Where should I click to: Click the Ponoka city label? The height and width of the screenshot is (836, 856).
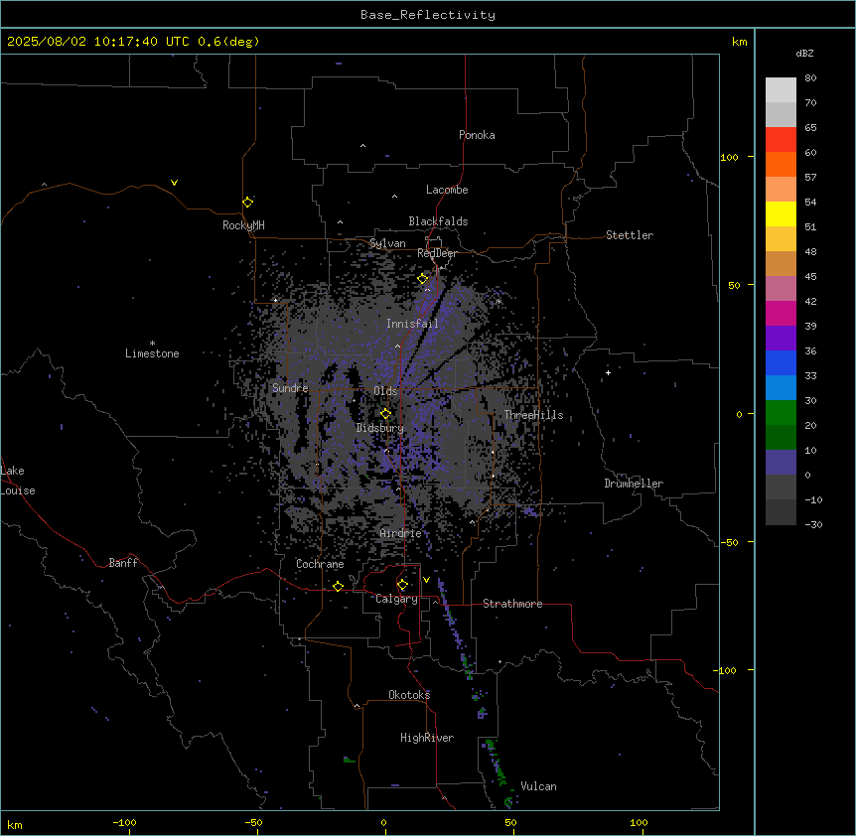tap(477, 135)
